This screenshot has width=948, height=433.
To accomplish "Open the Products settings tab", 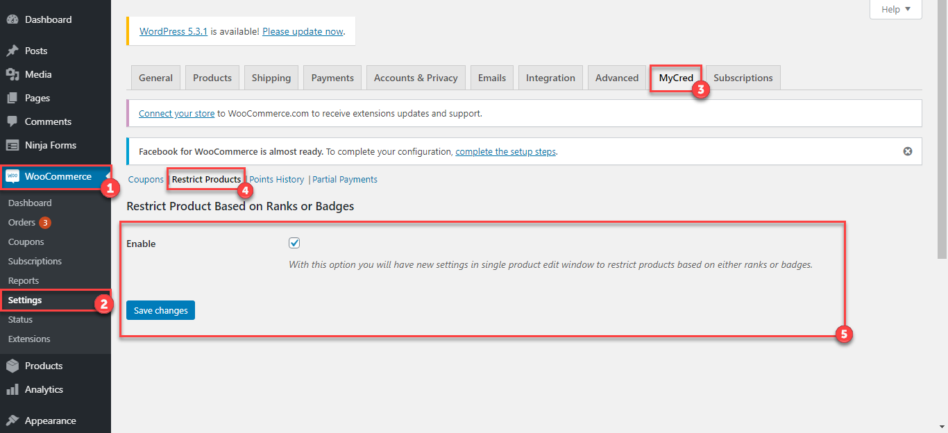I will tap(212, 78).
